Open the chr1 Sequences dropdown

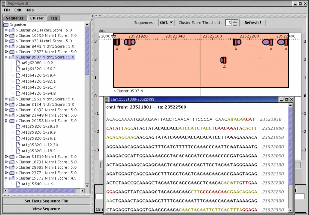pyautogui.click(x=166, y=23)
